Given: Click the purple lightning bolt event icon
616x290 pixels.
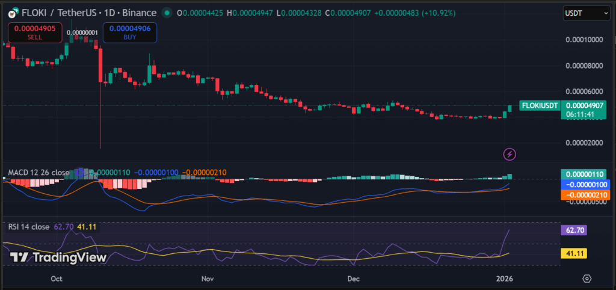Looking at the screenshot, I should (510, 154).
